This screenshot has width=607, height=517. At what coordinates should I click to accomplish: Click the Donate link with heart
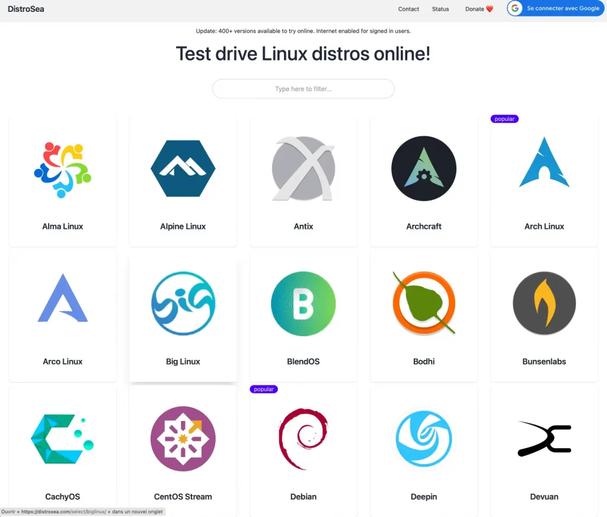479,9
